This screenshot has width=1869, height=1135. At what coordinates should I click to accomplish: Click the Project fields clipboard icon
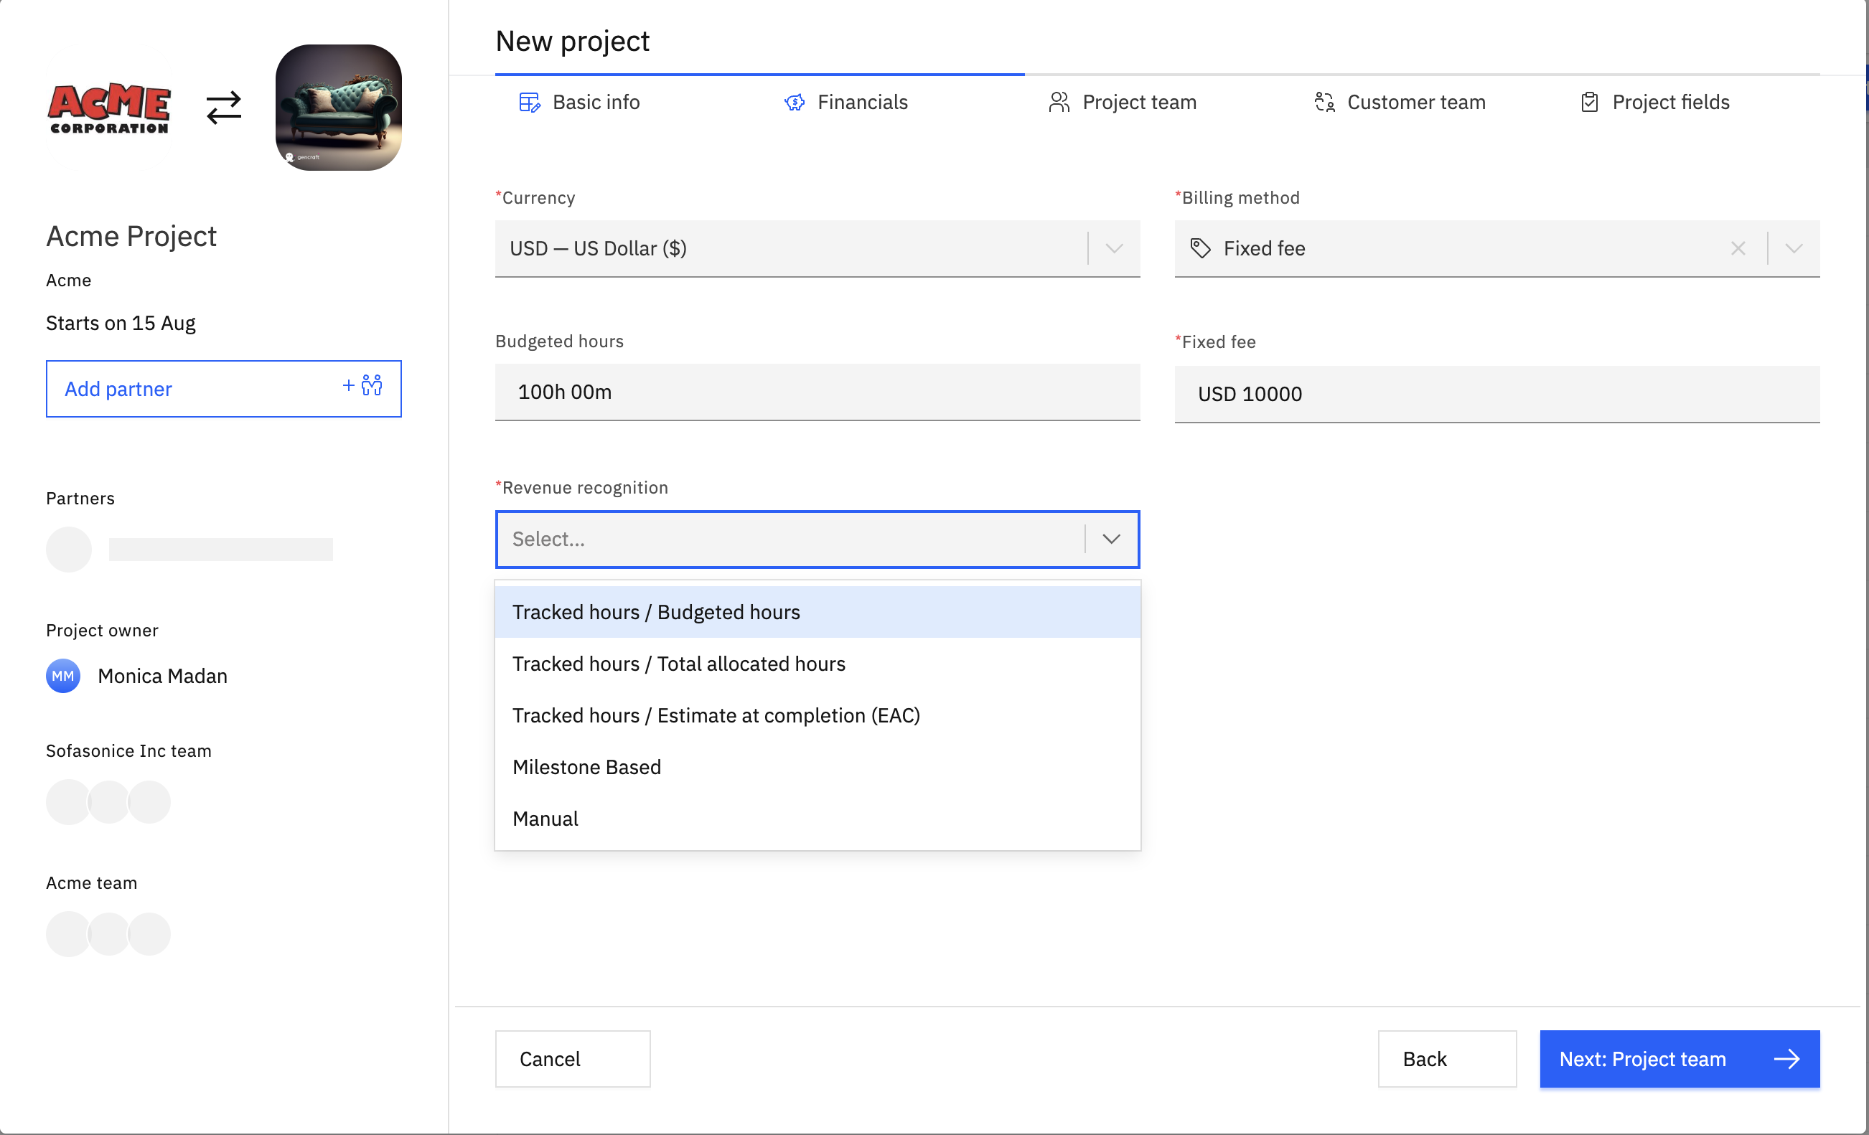[x=1589, y=103]
